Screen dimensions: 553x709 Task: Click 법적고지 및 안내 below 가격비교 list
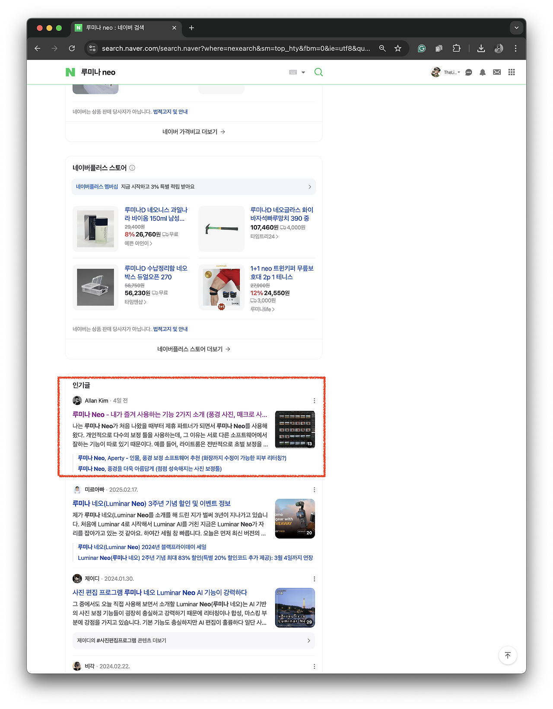point(170,111)
